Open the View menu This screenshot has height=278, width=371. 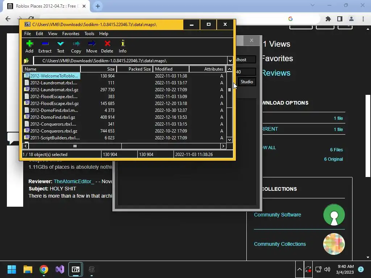53,34
